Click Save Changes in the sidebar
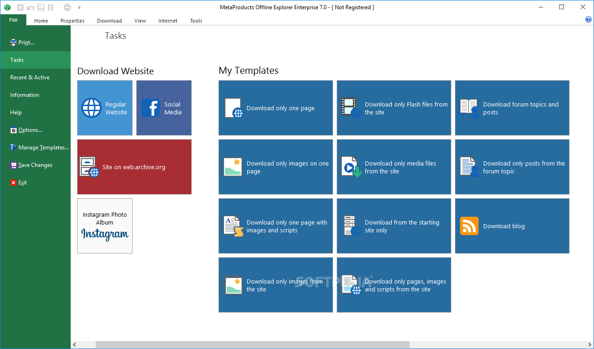Image resolution: width=594 pixels, height=349 pixels. tap(36, 165)
